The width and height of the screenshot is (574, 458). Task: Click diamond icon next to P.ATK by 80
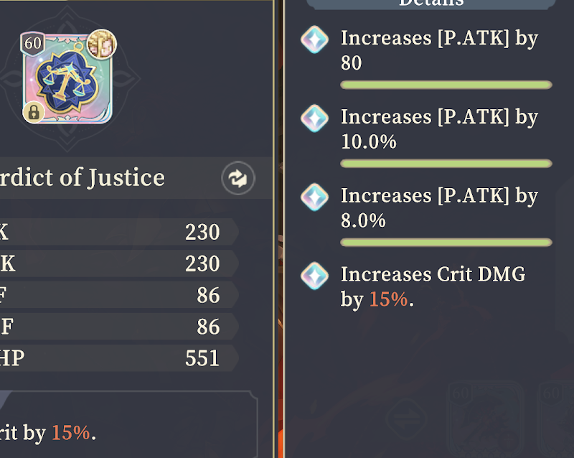pos(314,39)
